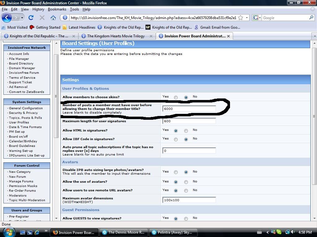Reload the page with the refresh icon

point(31,18)
